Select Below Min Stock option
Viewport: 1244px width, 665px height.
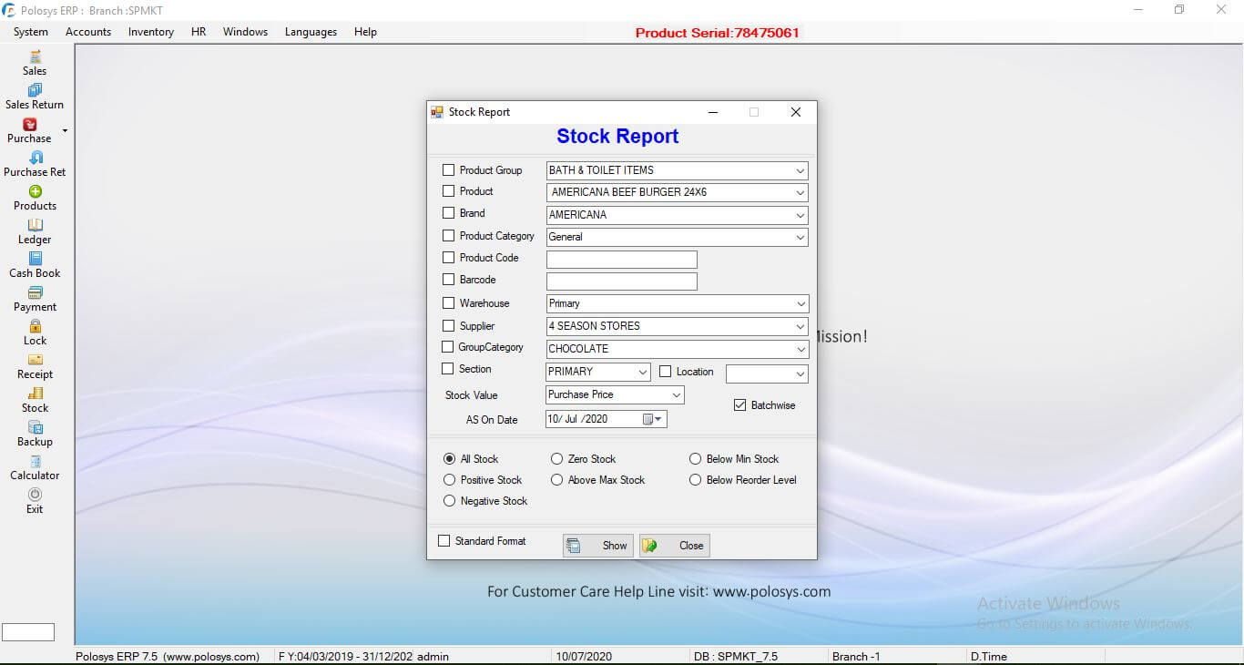click(x=695, y=459)
